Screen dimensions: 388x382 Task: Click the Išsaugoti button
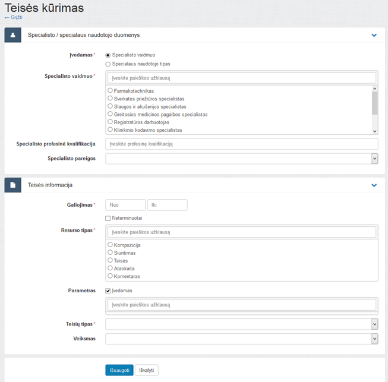click(x=119, y=370)
